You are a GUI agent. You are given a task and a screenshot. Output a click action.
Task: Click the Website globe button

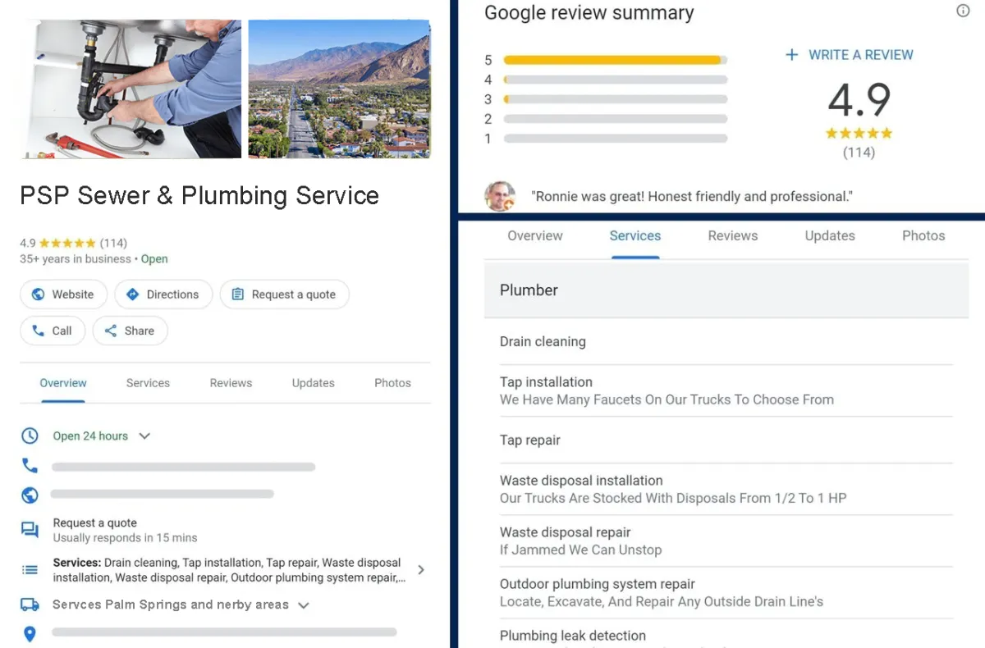point(63,294)
